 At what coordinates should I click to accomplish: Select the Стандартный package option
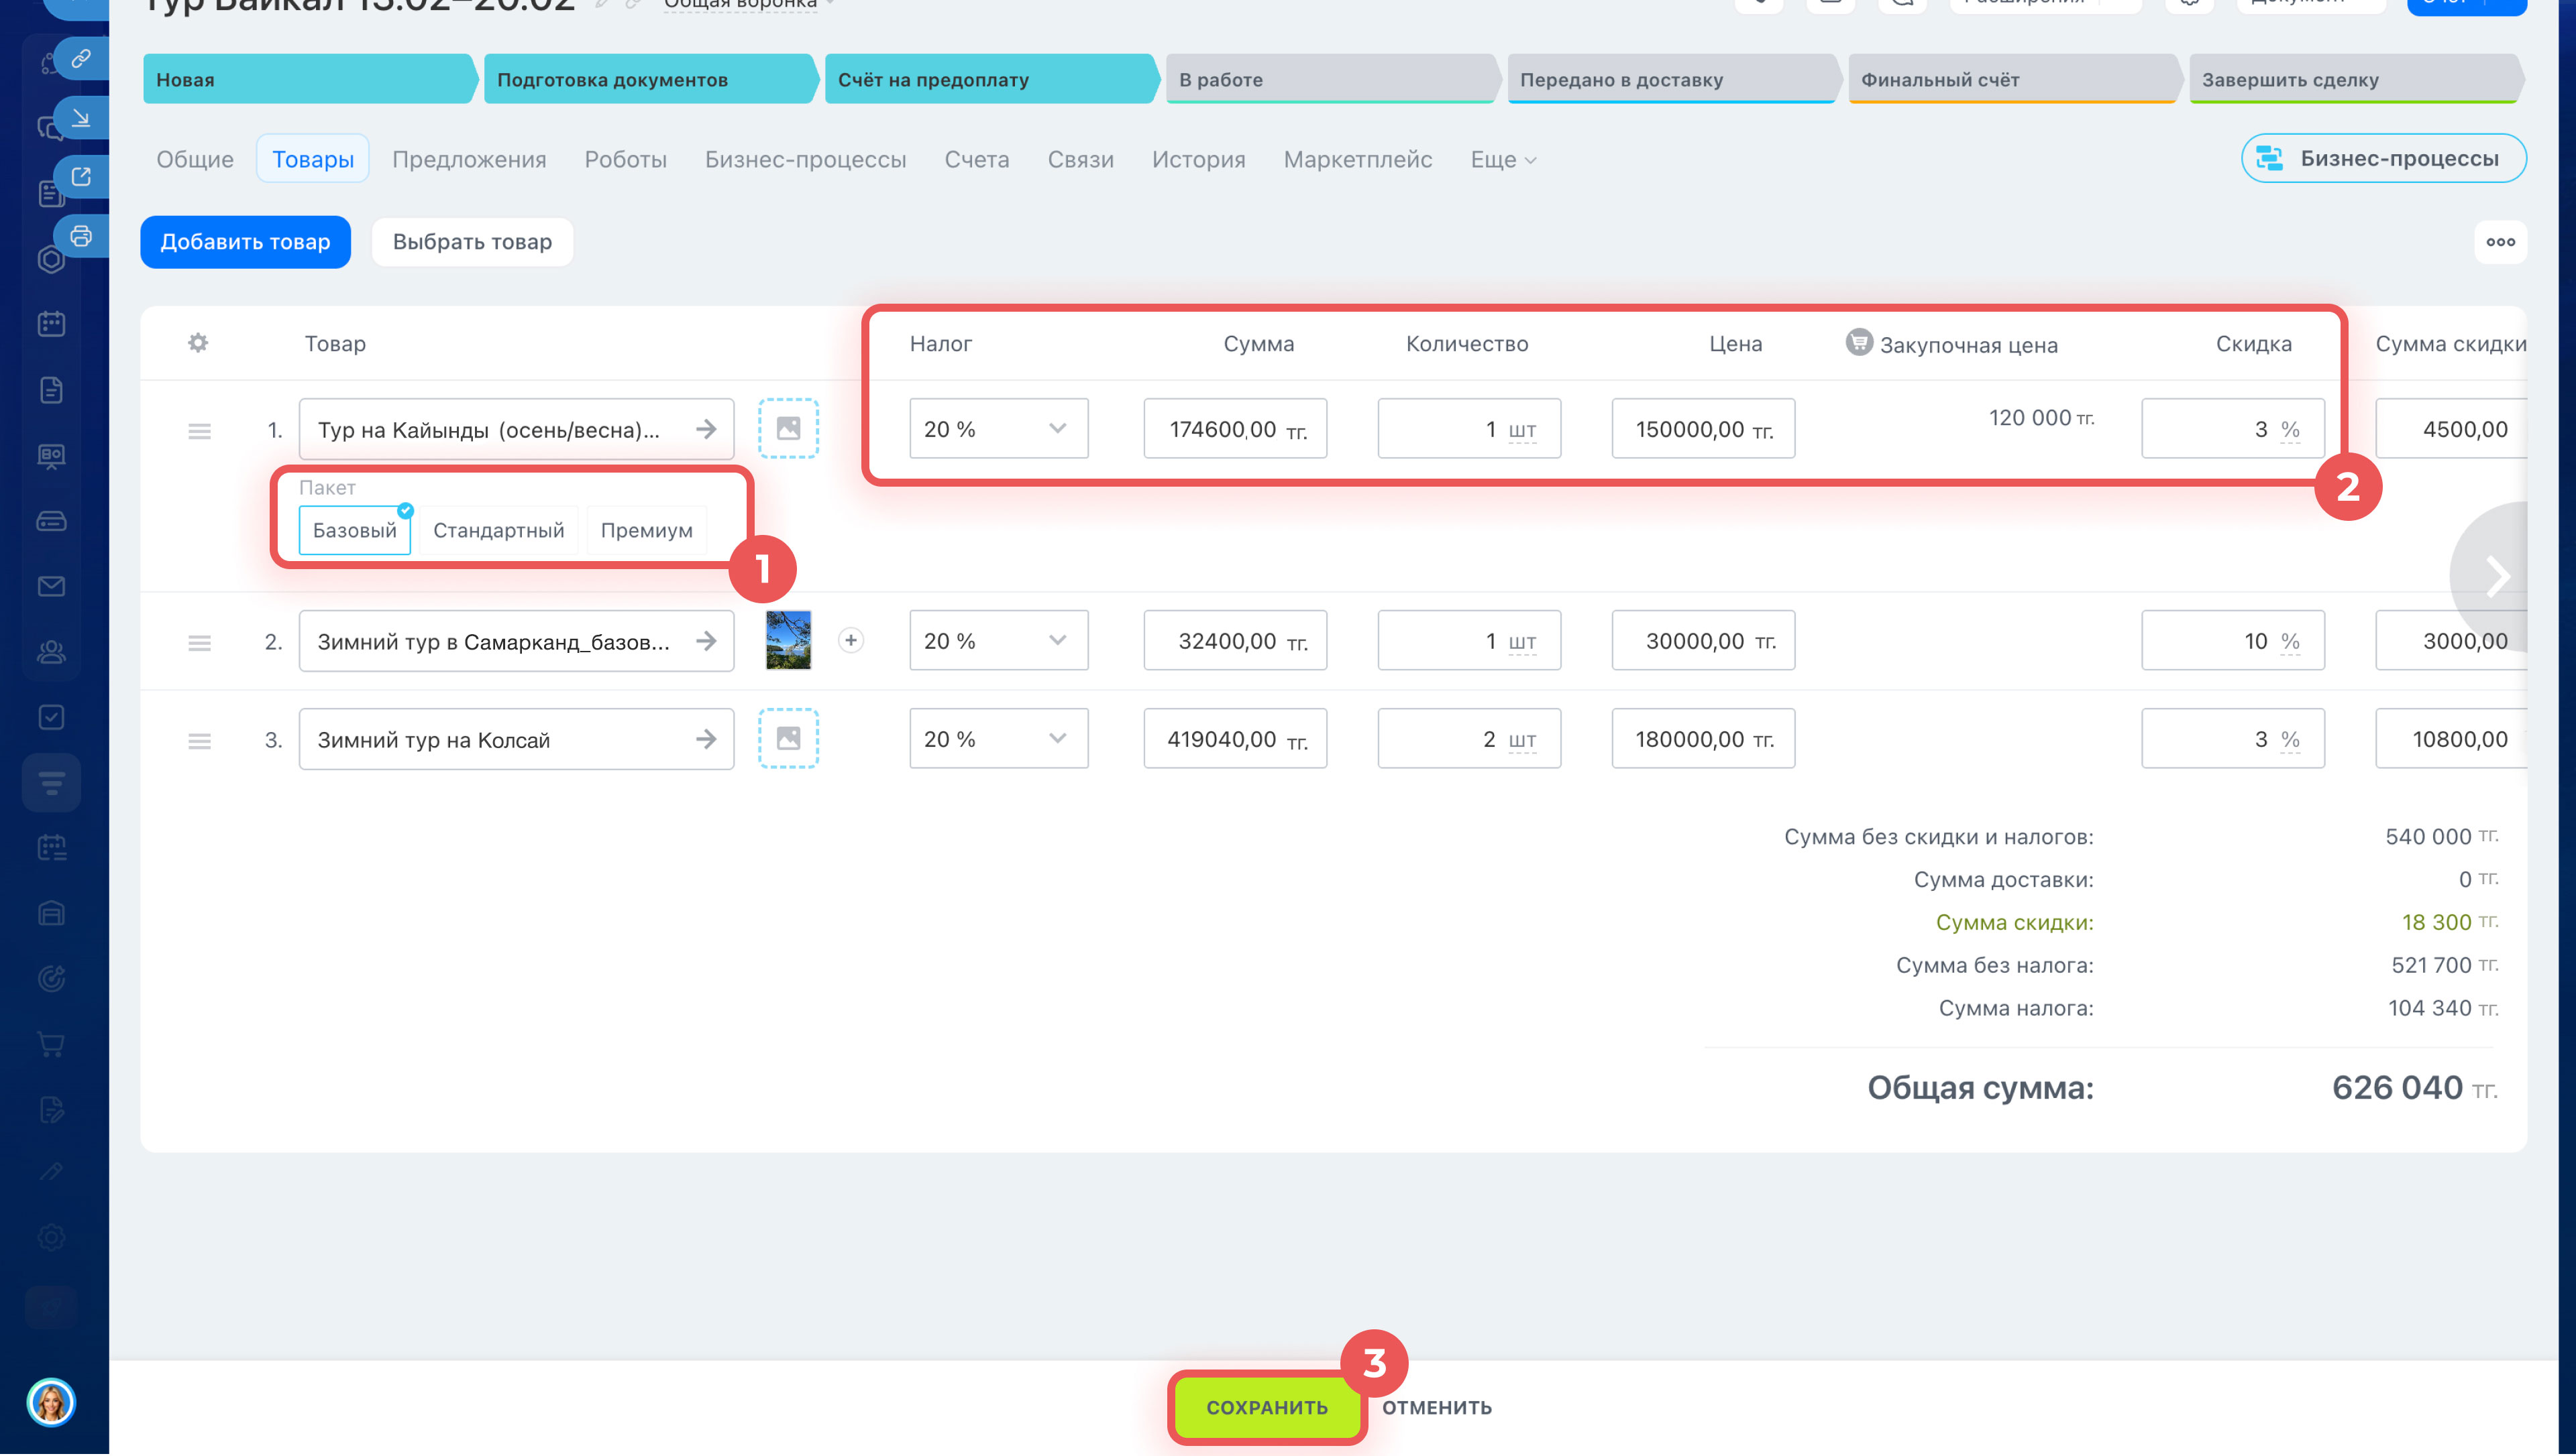click(498, 531)
